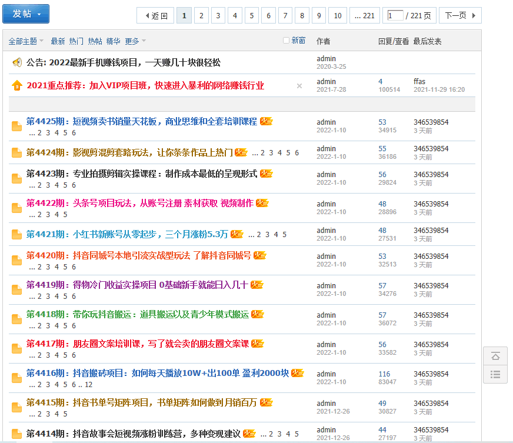Open the 发帖 post dropdown button
Screen dimensions: 513x443
[x=26, y=14]
